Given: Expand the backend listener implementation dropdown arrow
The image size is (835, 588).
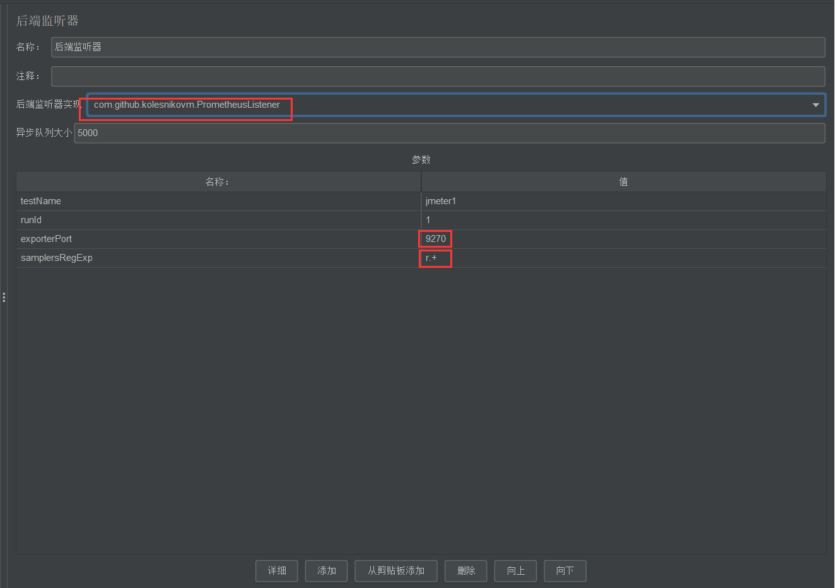Looking at the screenshot, I should [x=815, y=105].
